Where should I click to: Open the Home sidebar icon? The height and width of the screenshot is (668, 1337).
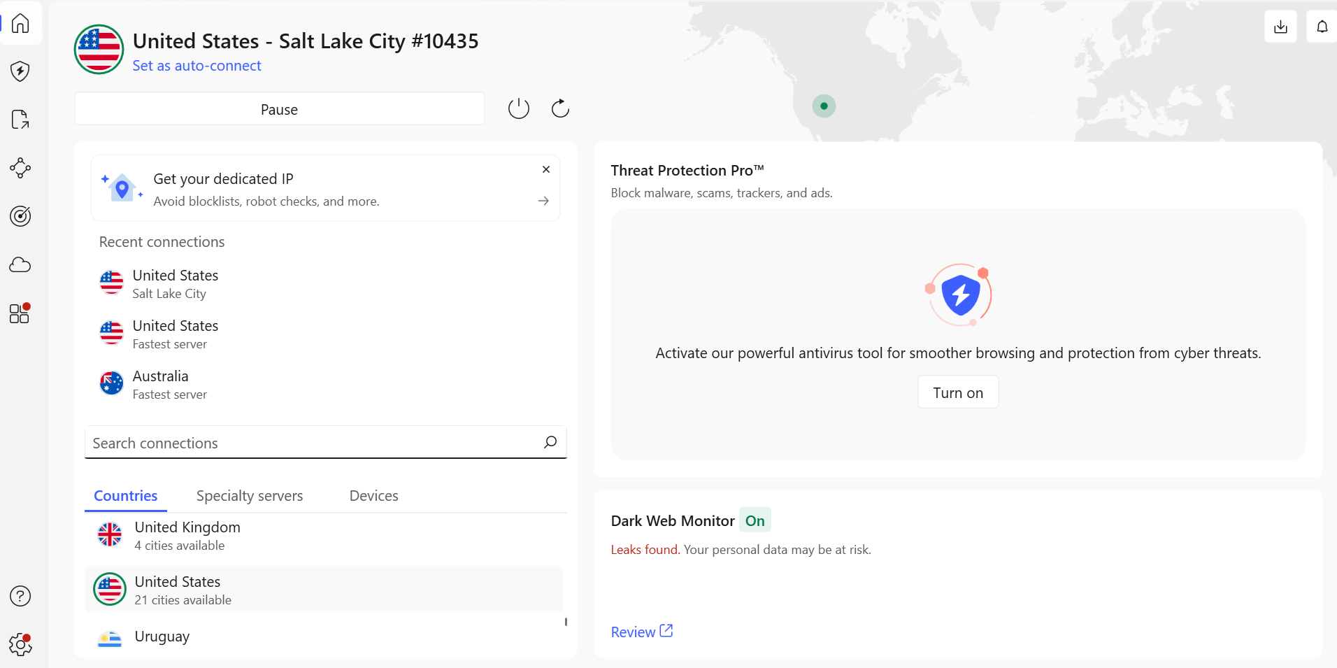21,24
